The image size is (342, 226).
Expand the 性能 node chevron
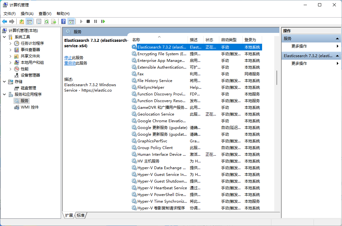tap(10, 69)
